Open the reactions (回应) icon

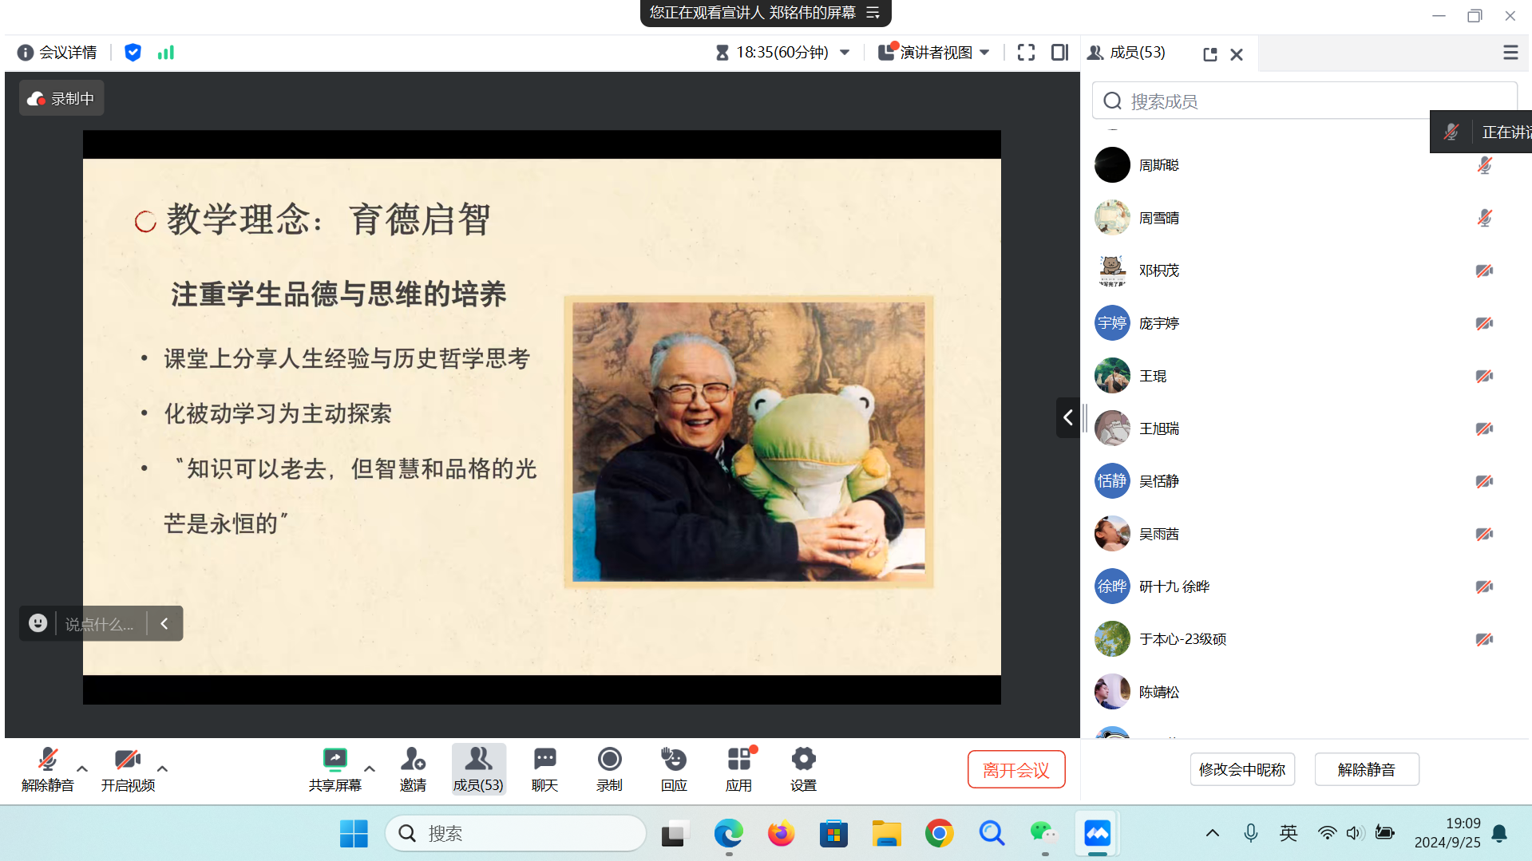click(674, 768)
